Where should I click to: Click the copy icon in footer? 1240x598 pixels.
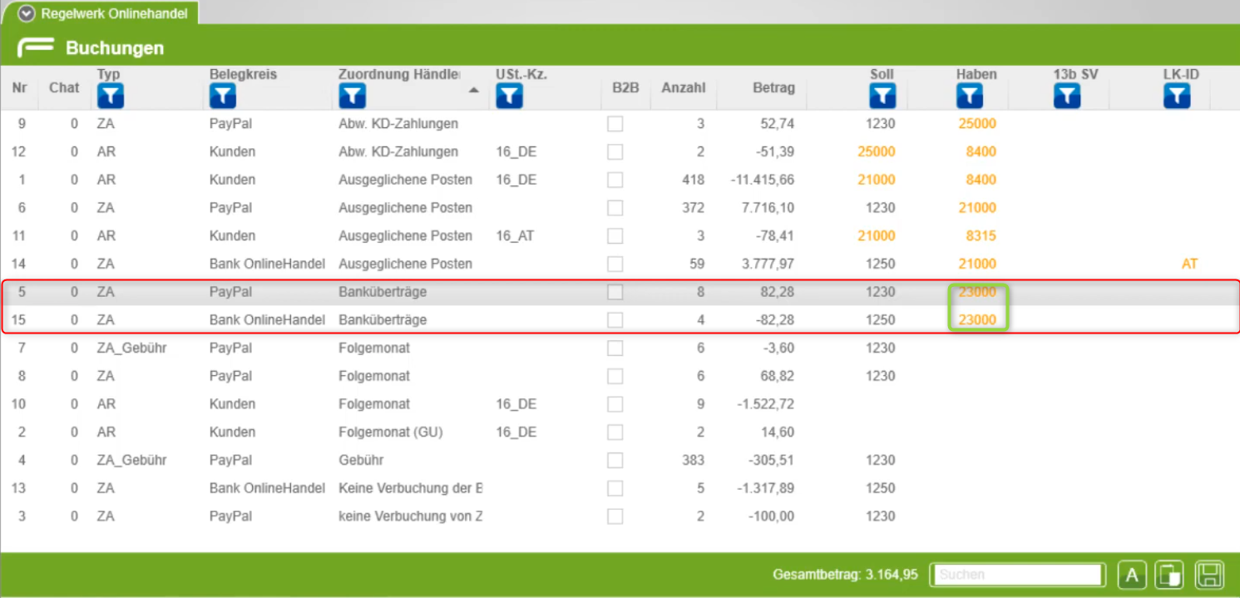[1169, 575]
